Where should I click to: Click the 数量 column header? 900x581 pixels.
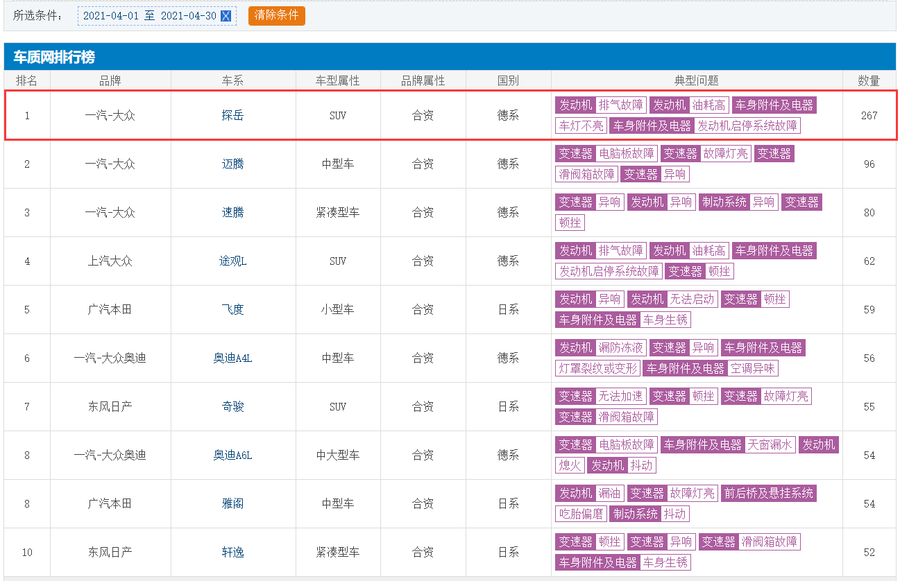869,80
